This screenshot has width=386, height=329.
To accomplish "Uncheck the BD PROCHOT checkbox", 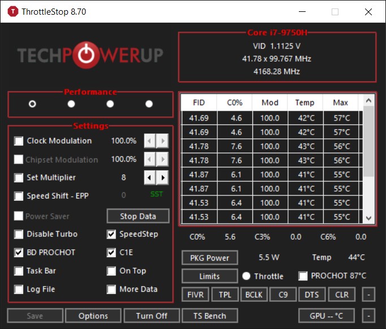I will point(19,253).
